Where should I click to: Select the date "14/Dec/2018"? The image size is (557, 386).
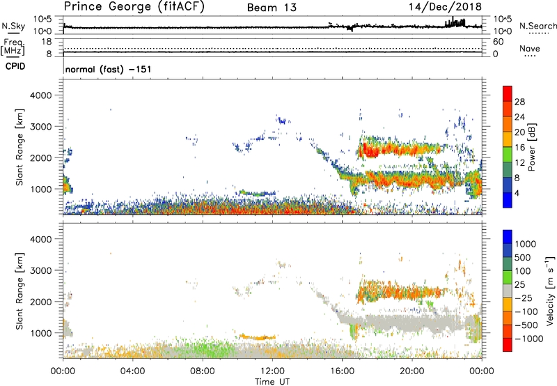[x=445, y=6]
